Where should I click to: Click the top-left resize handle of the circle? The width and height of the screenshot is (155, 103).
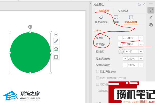[x=10, y=32]
